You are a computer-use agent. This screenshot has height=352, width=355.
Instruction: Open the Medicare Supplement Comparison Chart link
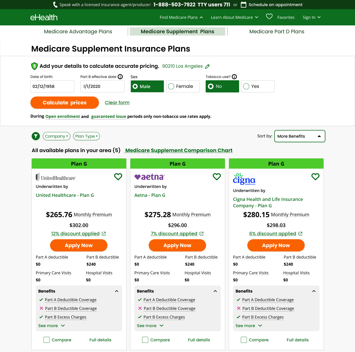(179, 150)
